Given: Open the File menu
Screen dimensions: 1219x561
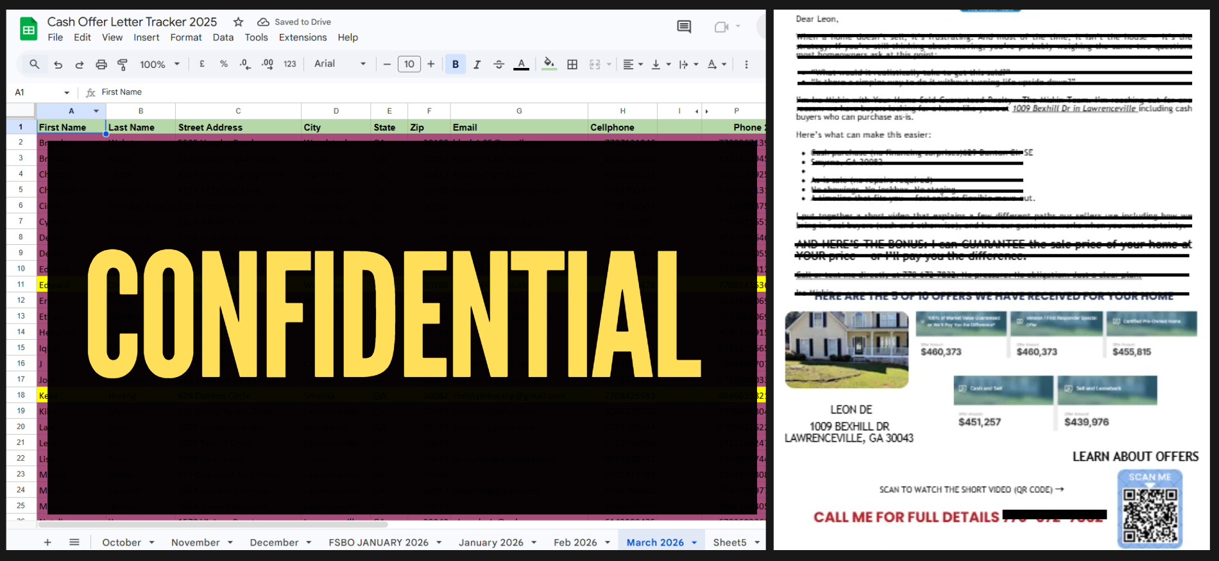Looking at the screenshot, I should pyautogui.click(x=55, y=37).
